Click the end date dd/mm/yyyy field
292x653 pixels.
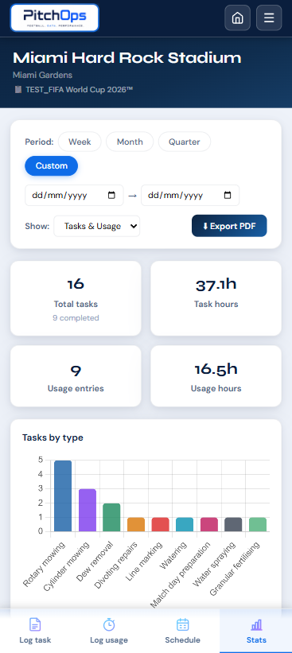190,196
